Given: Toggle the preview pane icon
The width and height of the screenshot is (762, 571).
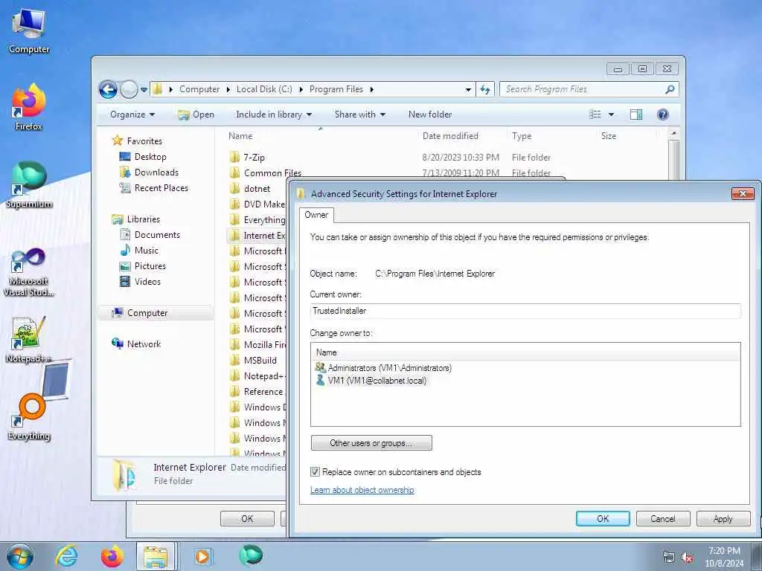Looking at the screenshot, I should (635, 114).
